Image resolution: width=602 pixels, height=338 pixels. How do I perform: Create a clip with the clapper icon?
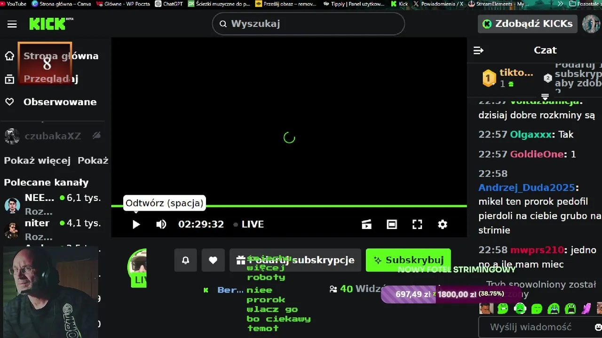(x=366, y=224)
